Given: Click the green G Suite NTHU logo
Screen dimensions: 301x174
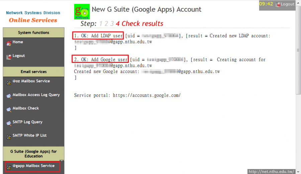Looking at the screenshot, I should 82,11.
